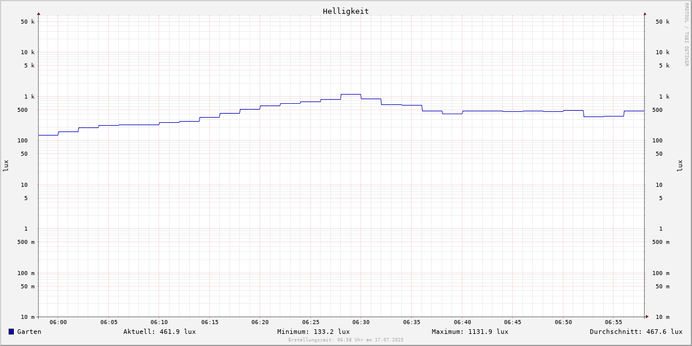The image size is (692, 346).
Task: Click the 06:50 time axis label
Action: point(563,322)
